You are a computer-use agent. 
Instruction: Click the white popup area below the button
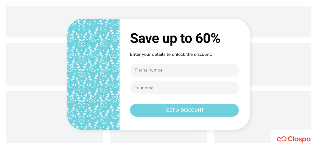point(184,123)
